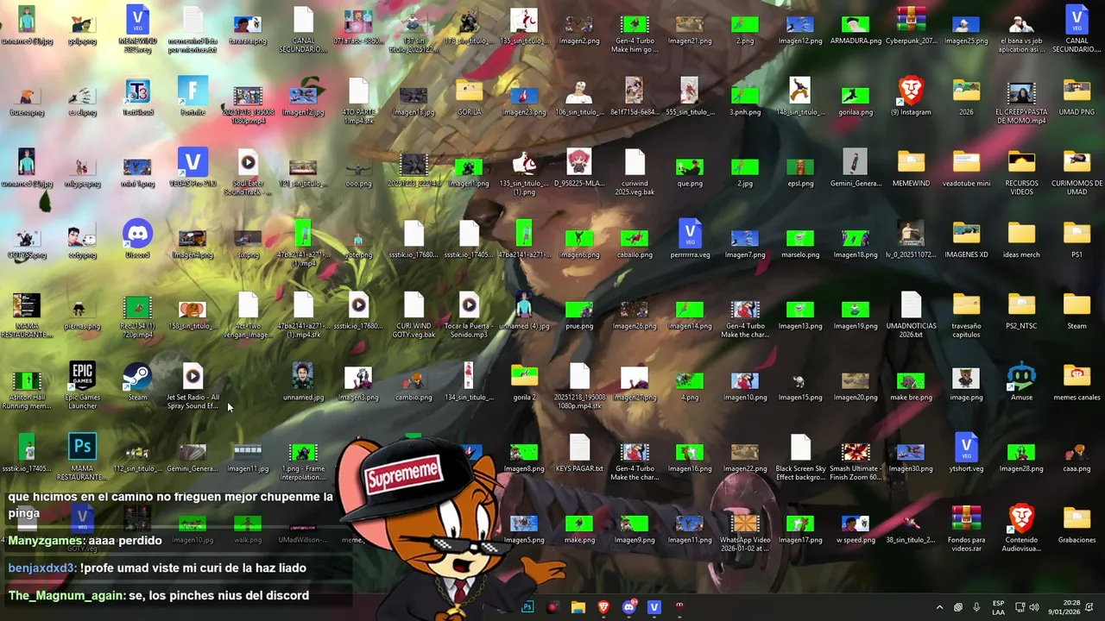Select the PS2_NTSC folder
This screenshot has width=1105, height=621.
(x=1021, y=310)
